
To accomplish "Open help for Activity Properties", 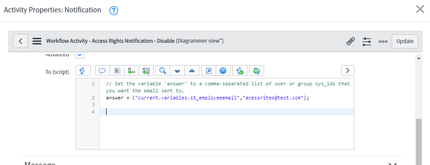I will pyautogui.click(x=114, y=11).
